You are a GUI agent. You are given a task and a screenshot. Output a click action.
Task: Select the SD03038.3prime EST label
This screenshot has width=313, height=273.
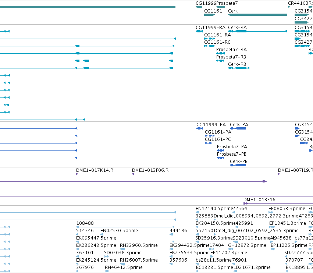[x=123, y=253]
